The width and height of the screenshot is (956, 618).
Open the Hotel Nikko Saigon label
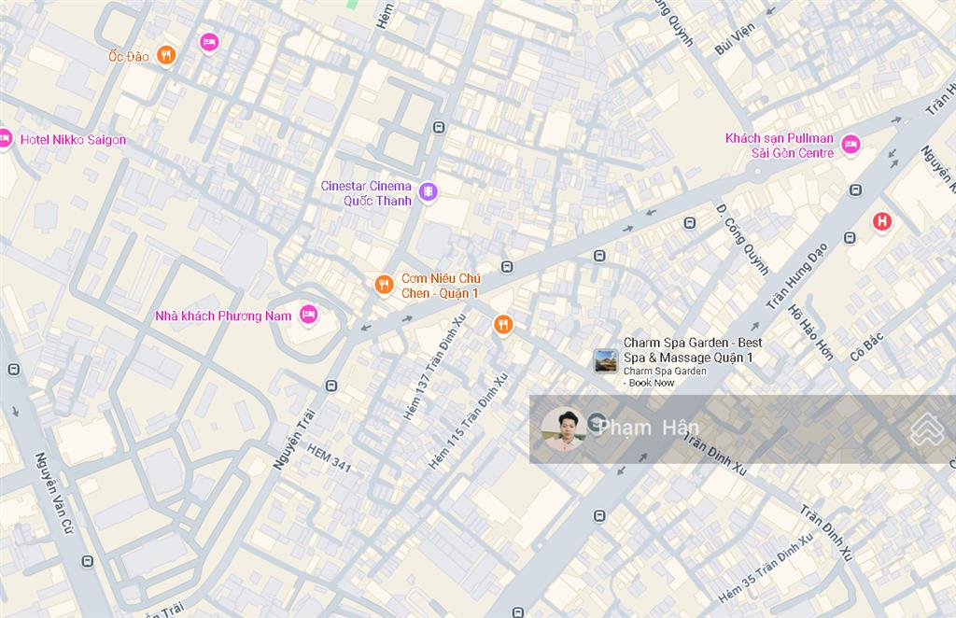(73, 140)
